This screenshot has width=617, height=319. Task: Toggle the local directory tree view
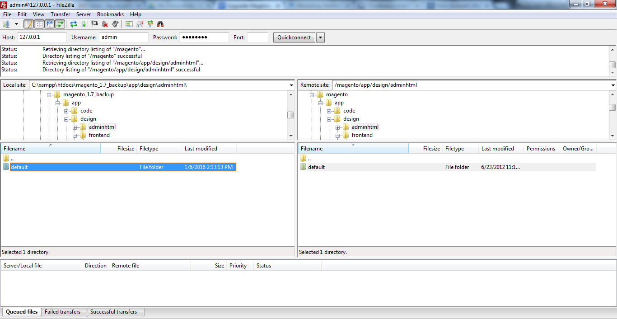39,24
